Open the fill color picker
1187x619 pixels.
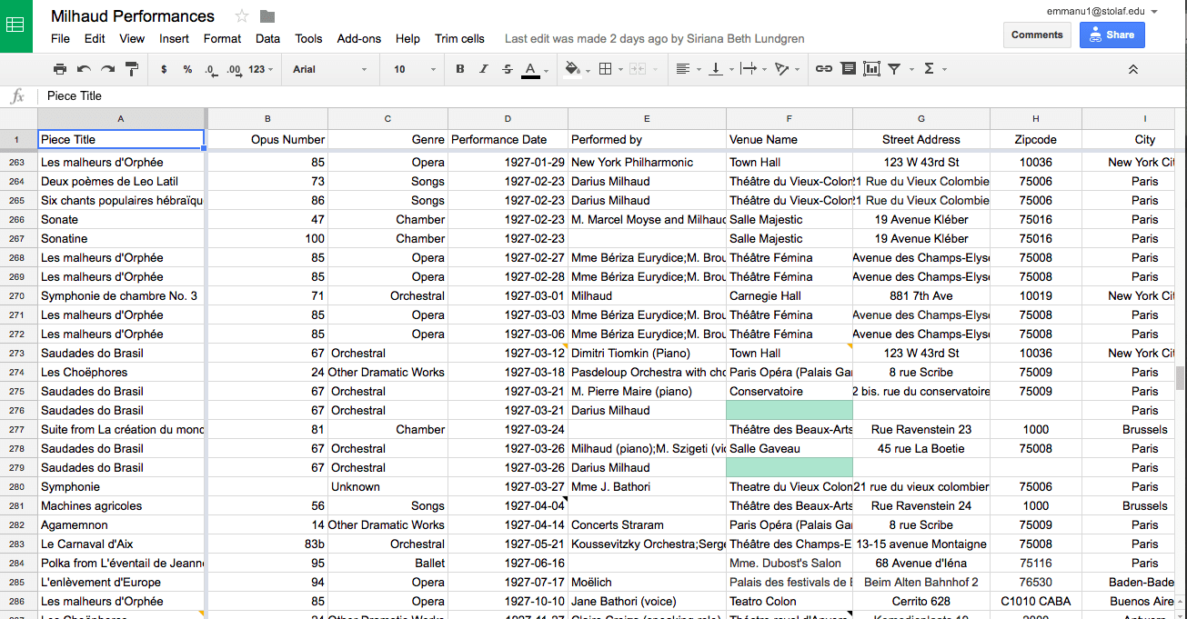click(x=576, y=69)
